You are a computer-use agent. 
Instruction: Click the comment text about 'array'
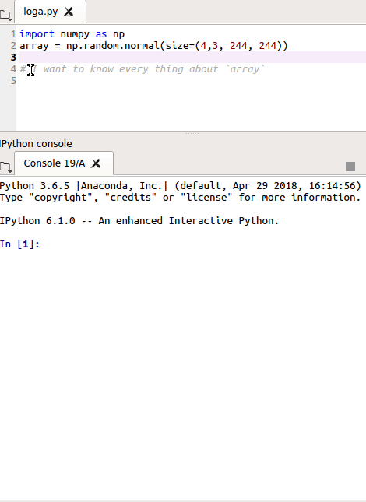(x=143, y=68)
